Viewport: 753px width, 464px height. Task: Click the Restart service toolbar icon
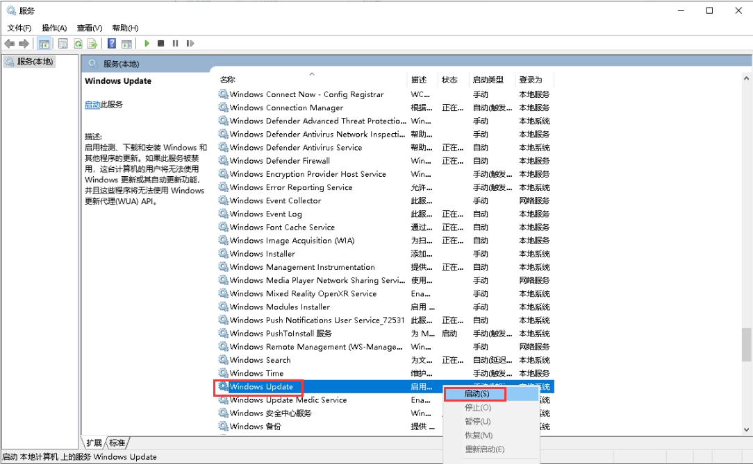point(190,44)
